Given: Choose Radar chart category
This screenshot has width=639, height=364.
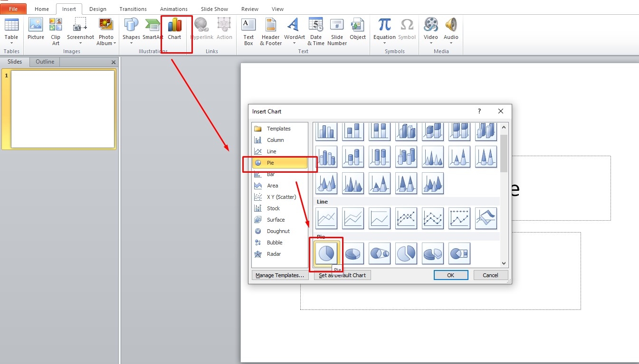Looking at the screenshot, I should point(280,254).
